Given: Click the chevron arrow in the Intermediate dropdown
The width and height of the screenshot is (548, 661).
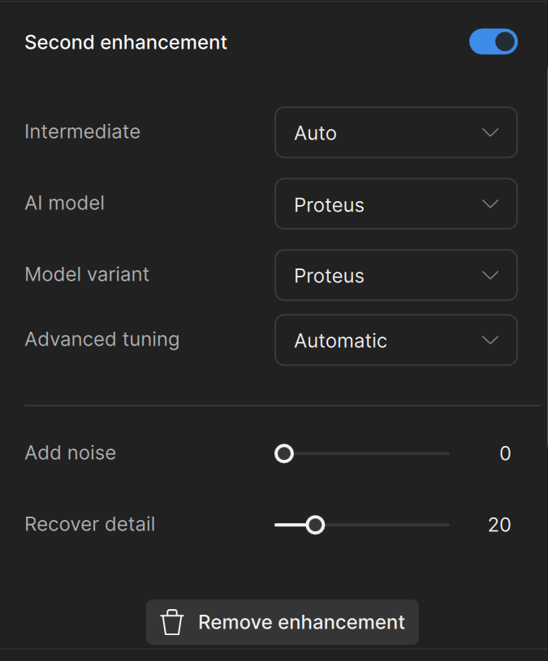Looking at the screenshot, I should [490, 132].
